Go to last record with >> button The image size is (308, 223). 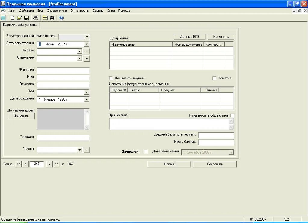(x=57, y=164)
